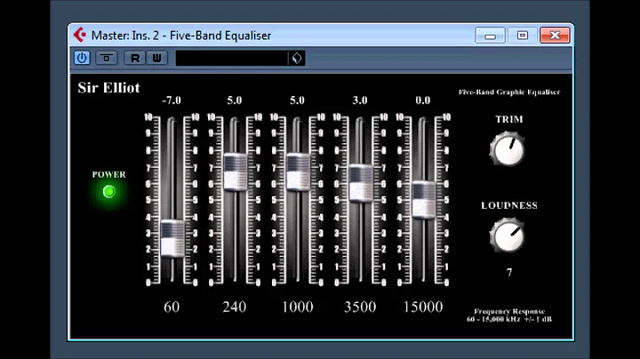Click the 0.0 gain value
The image size is (640, 359).
(423, 100)
